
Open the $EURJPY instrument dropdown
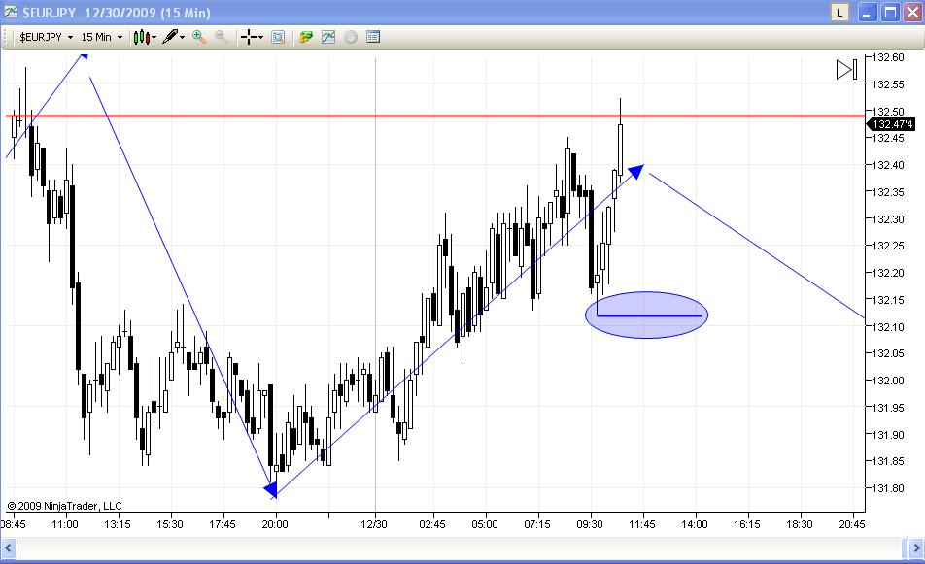(x=46, y=37)
